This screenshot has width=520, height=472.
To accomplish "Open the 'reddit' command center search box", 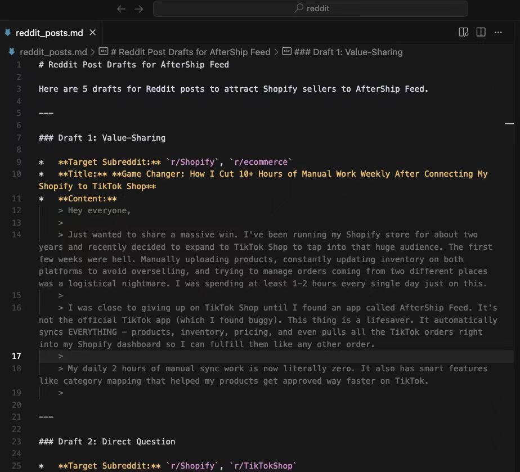I will 311,8.
